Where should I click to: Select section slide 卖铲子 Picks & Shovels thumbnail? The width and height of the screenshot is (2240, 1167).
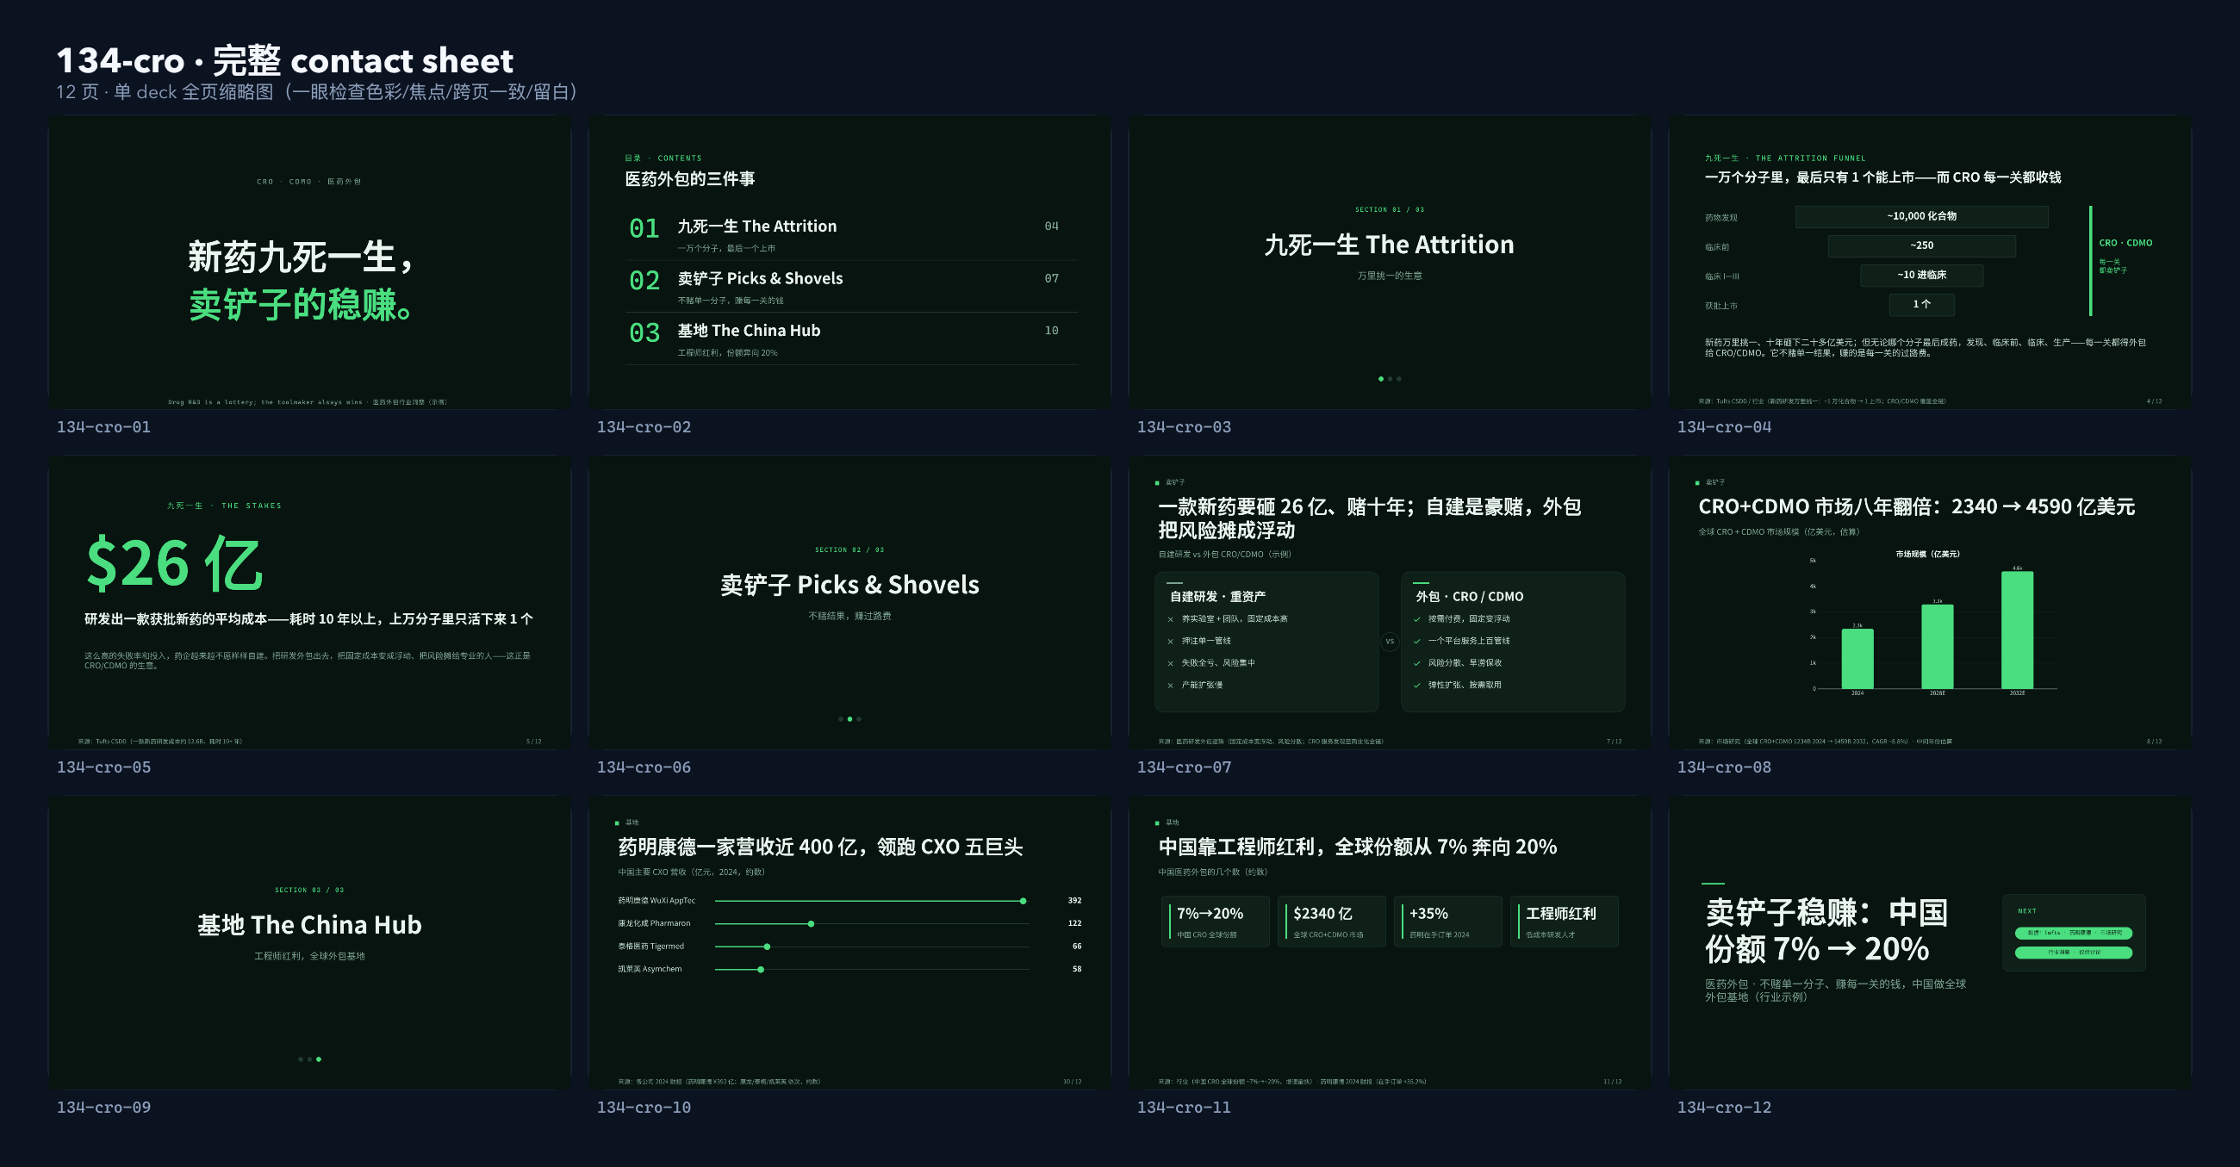pos(849,602)
